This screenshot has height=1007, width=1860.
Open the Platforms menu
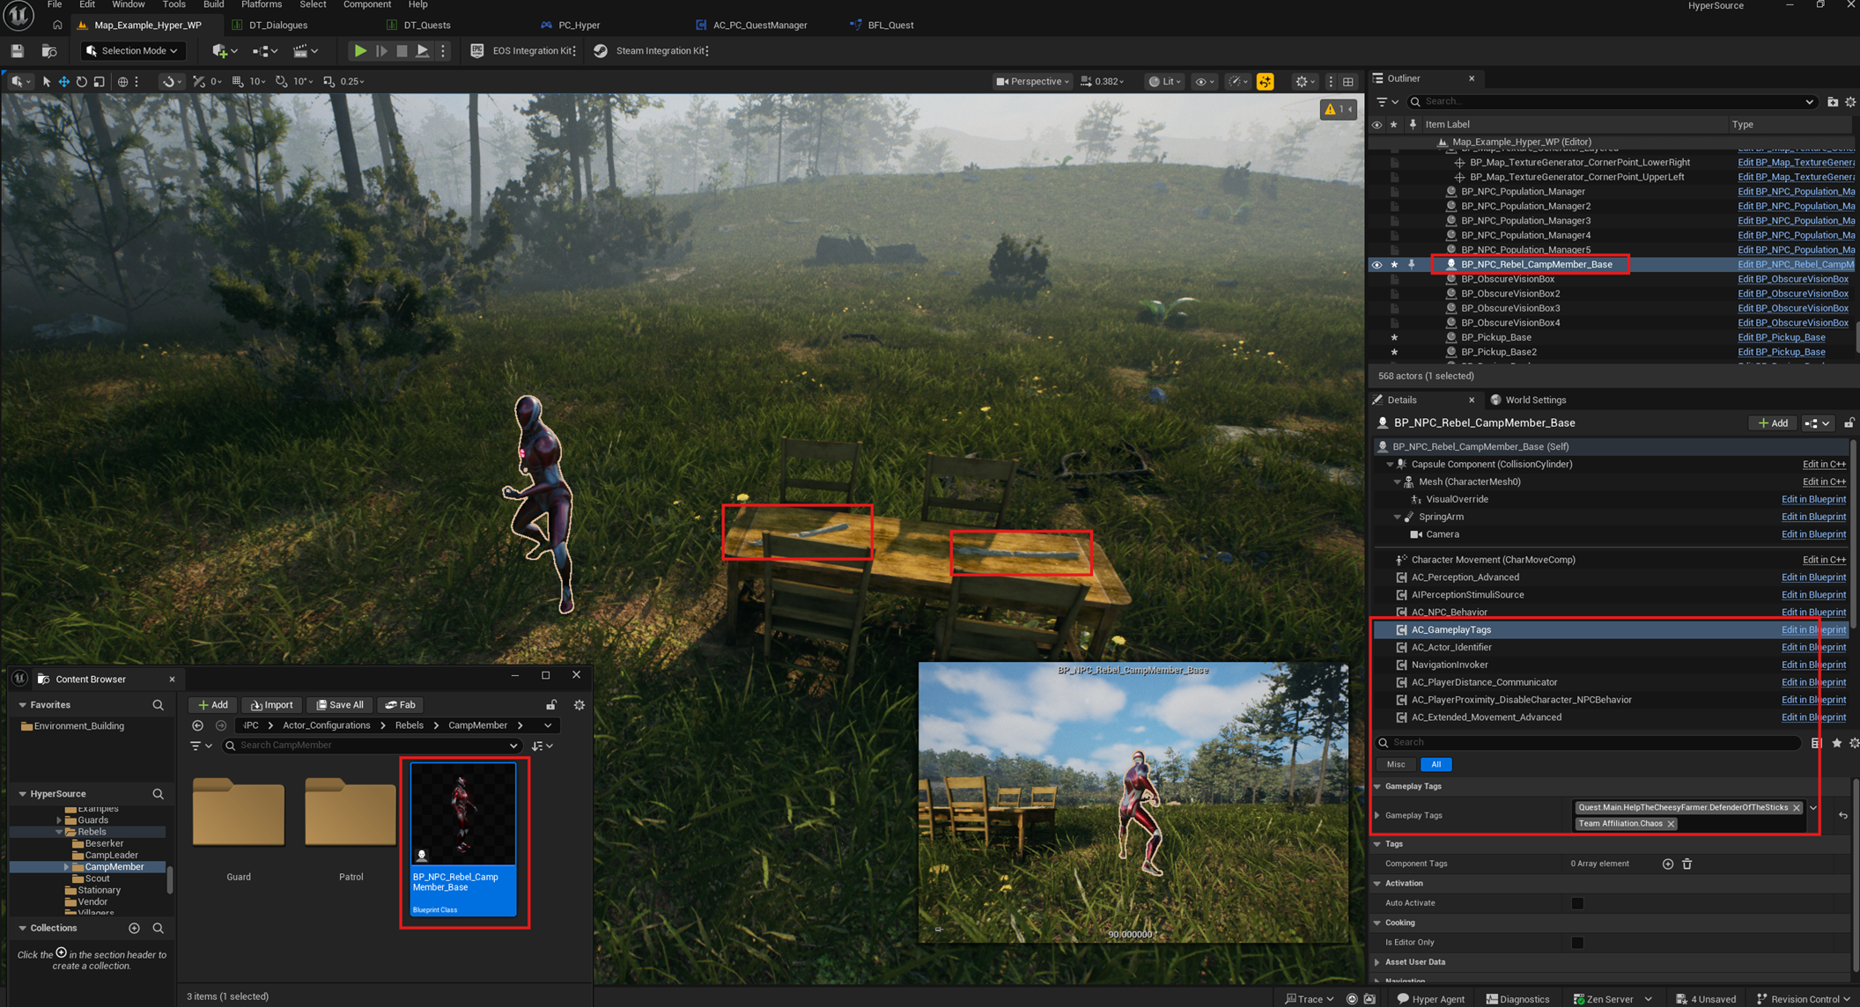click(x=261, y=5)
